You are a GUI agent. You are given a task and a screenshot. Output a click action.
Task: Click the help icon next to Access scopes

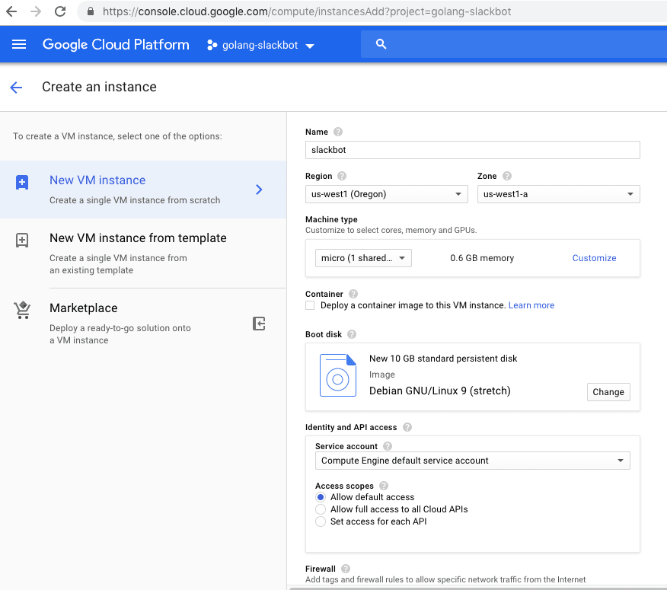(384, 486)
